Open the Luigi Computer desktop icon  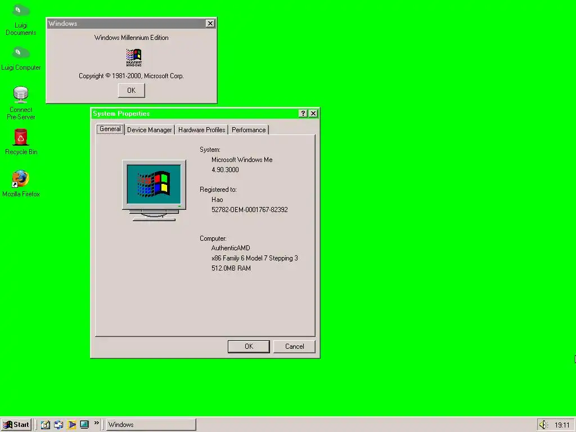click(21, 58)
